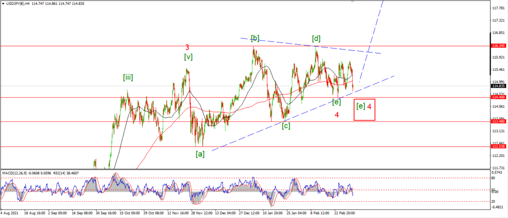Click the 80 level on RSI scale
The width and height of the screenshot is (508, 218).
493,177
